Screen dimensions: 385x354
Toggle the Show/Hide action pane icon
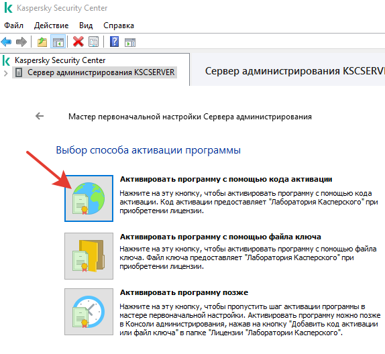(130, 42)
